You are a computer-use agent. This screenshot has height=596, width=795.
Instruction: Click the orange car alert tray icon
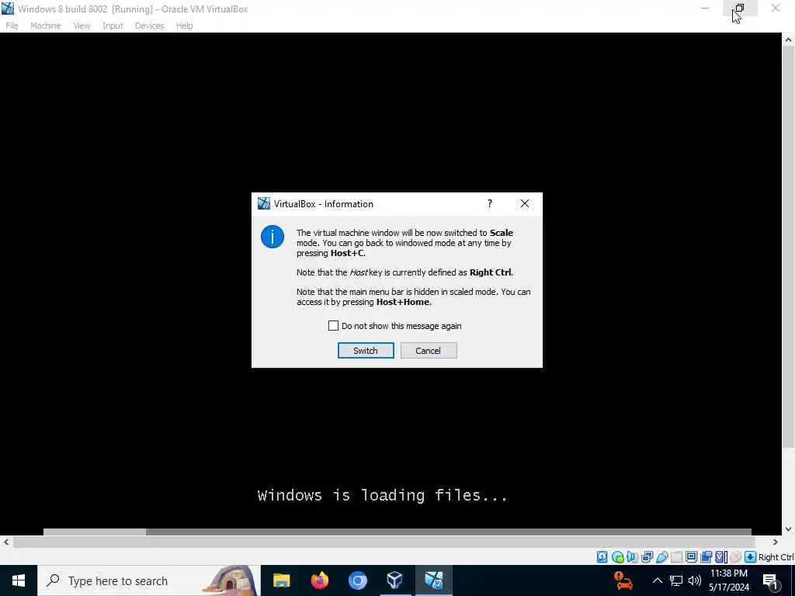tap(623, 580)
